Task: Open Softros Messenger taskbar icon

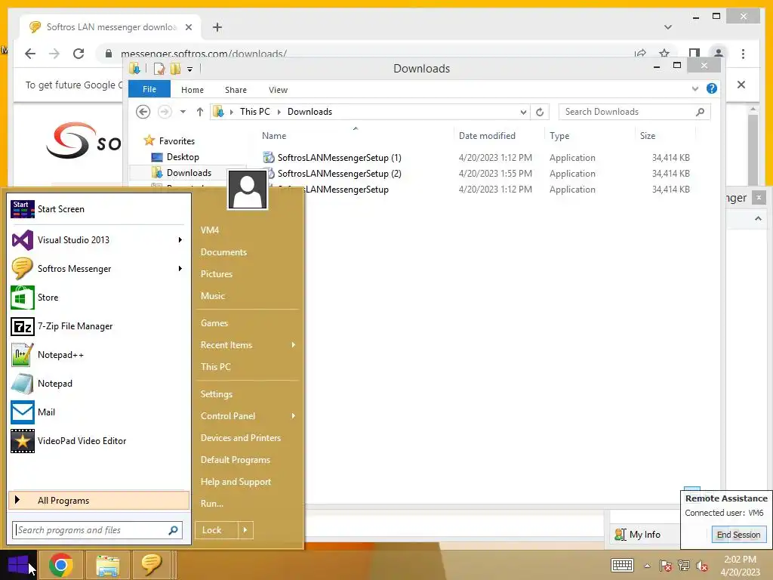Action: pos(151,565)
